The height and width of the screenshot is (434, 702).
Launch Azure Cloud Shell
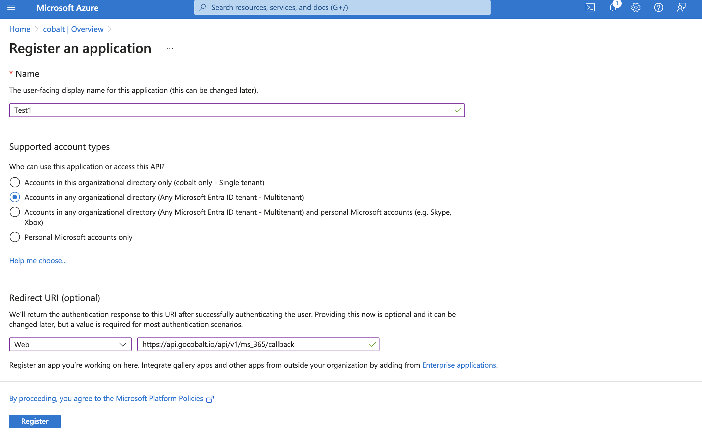591,7
